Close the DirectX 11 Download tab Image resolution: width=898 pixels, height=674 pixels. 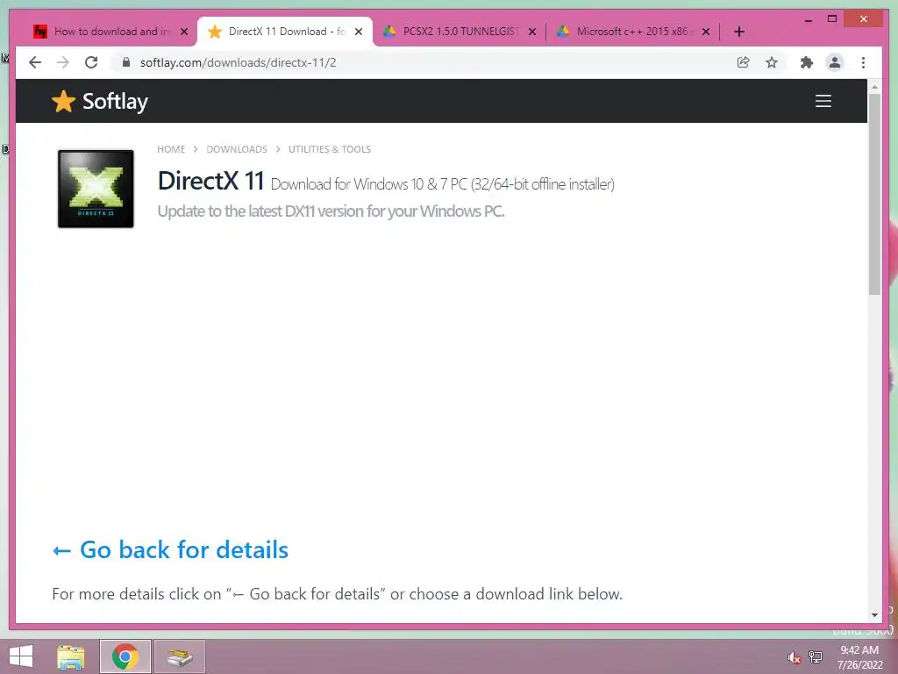359,32
